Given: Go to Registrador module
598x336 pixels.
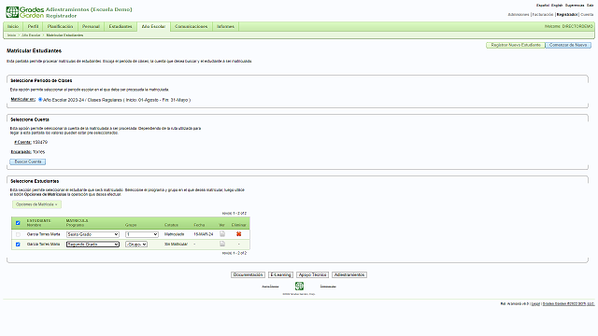Looking at the screenshot, I should pyautogui.click(x=567, y=15).
